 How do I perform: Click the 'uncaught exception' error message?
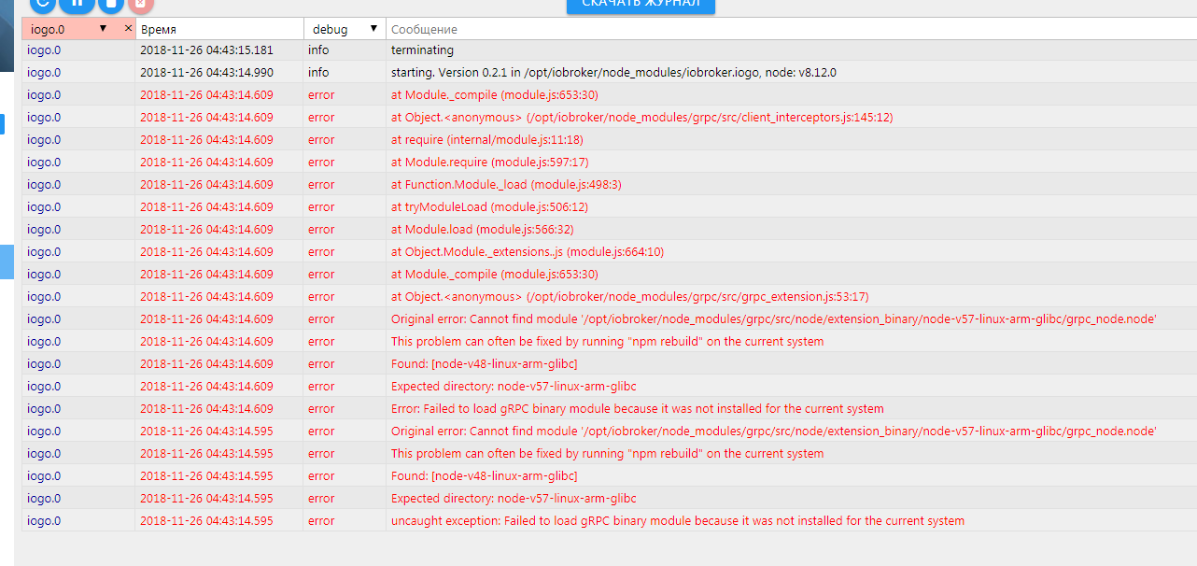pyautogui.click(x=677, y=521)
